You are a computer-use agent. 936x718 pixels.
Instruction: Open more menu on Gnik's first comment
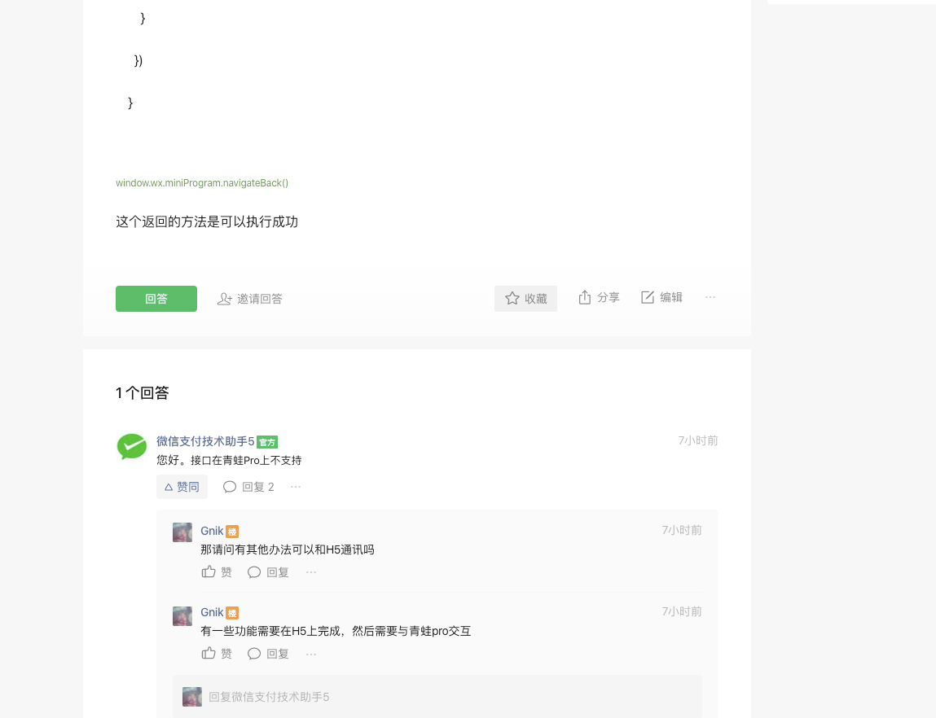coord(311,572)
